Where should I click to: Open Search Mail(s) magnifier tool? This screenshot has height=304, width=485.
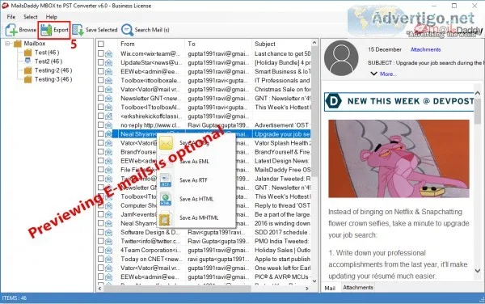[127, 30]
